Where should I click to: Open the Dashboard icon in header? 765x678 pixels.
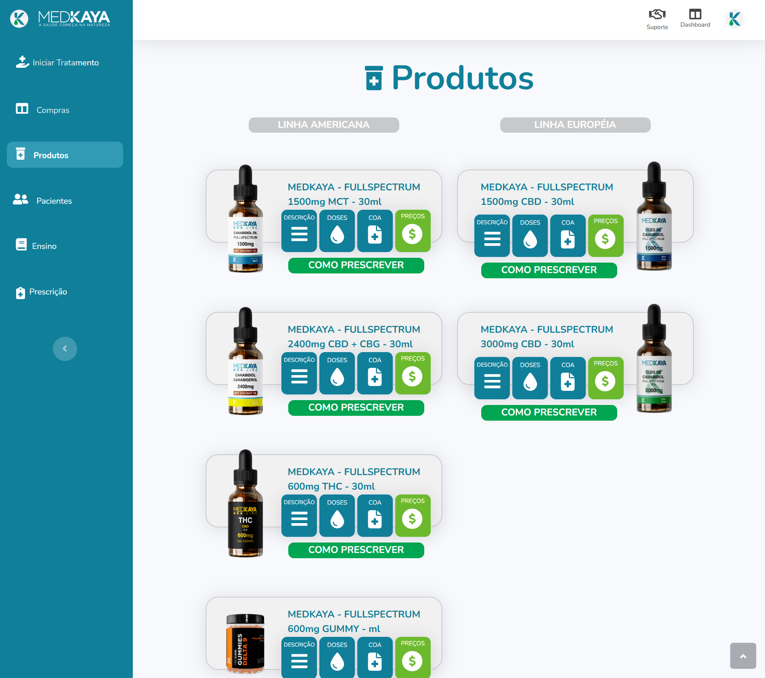tap(695, 15)
